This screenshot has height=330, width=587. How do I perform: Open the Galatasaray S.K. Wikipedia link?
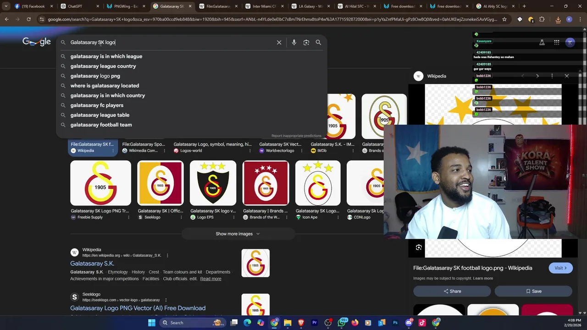point(92,264)
